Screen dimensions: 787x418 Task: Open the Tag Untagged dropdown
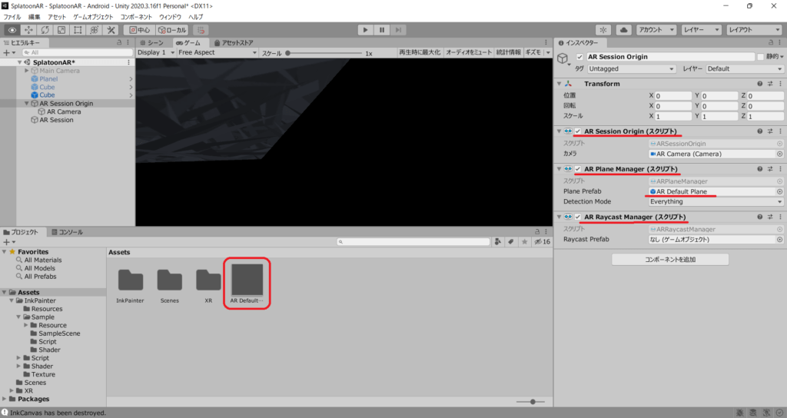point(632,68)
